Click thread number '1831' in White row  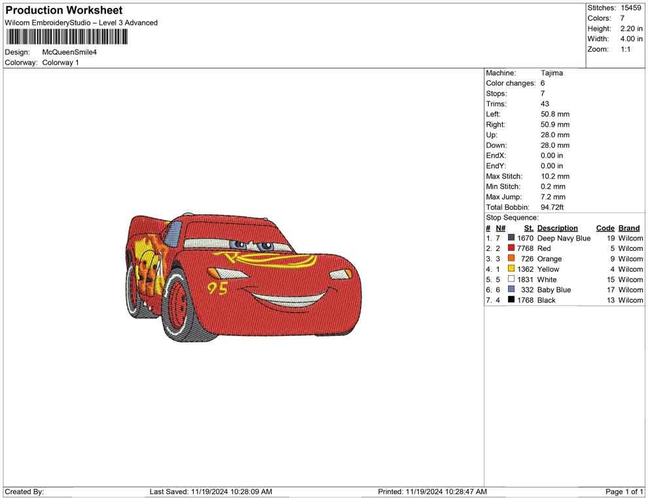click(525, 279)
